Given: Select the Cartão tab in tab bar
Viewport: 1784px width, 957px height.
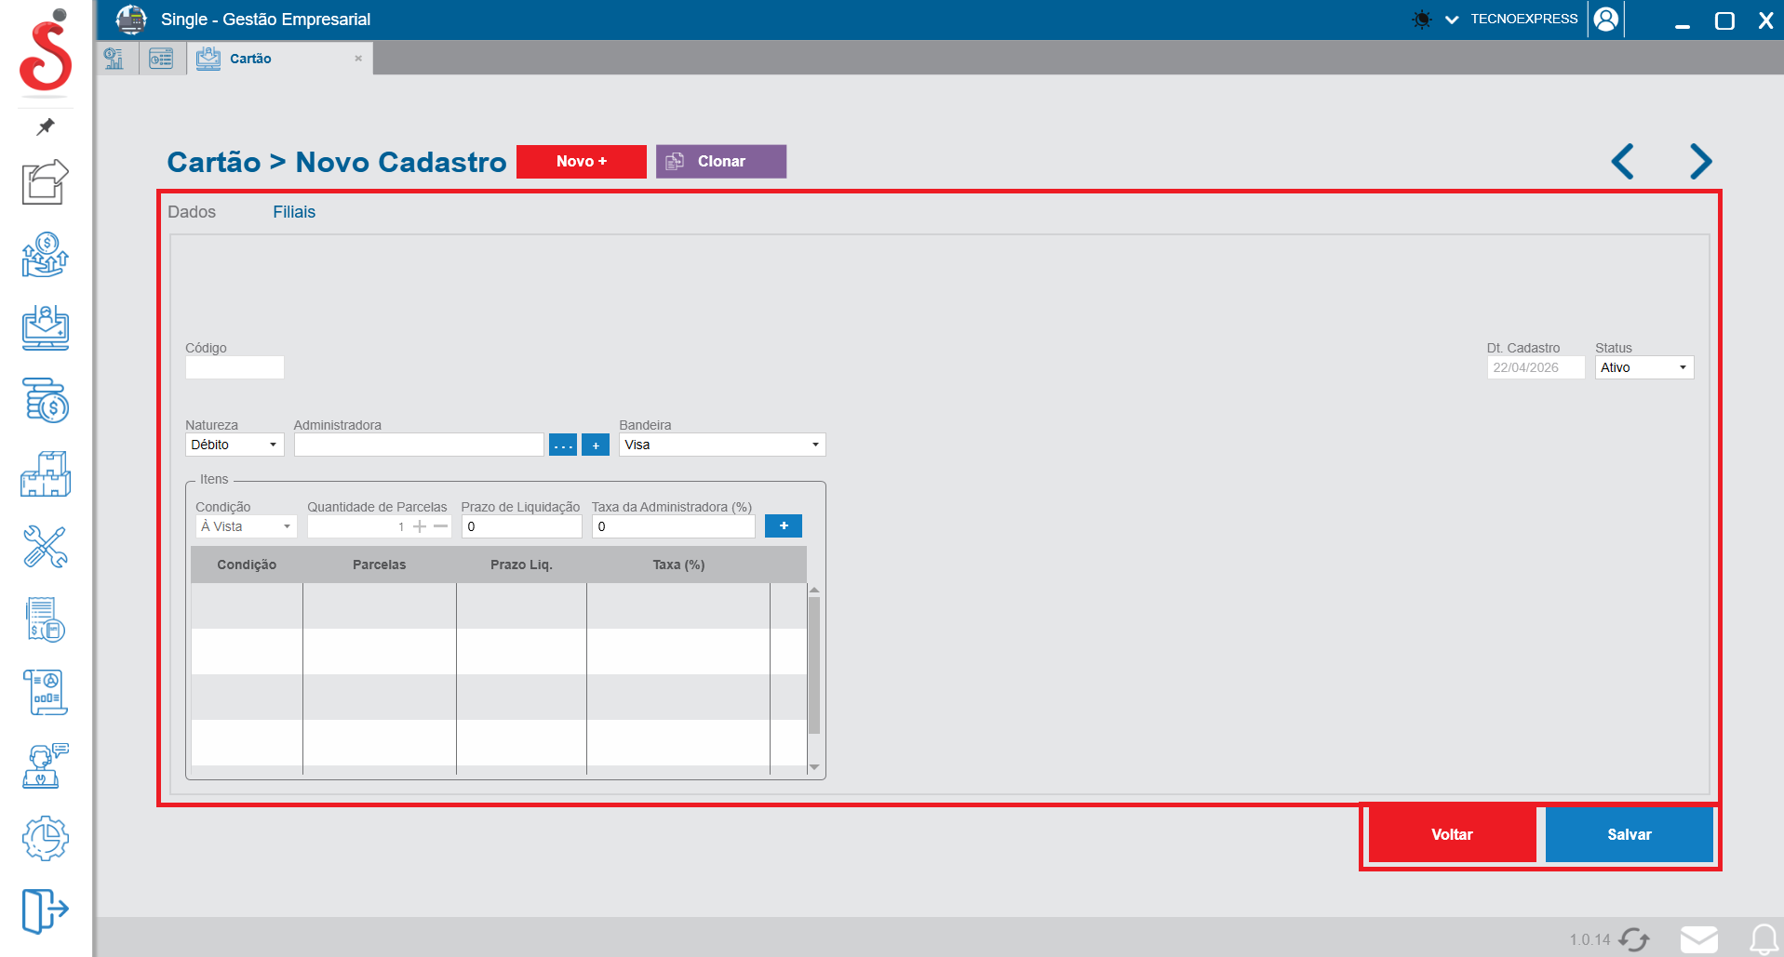Looking at the screenshot, I should click(250, 59).
